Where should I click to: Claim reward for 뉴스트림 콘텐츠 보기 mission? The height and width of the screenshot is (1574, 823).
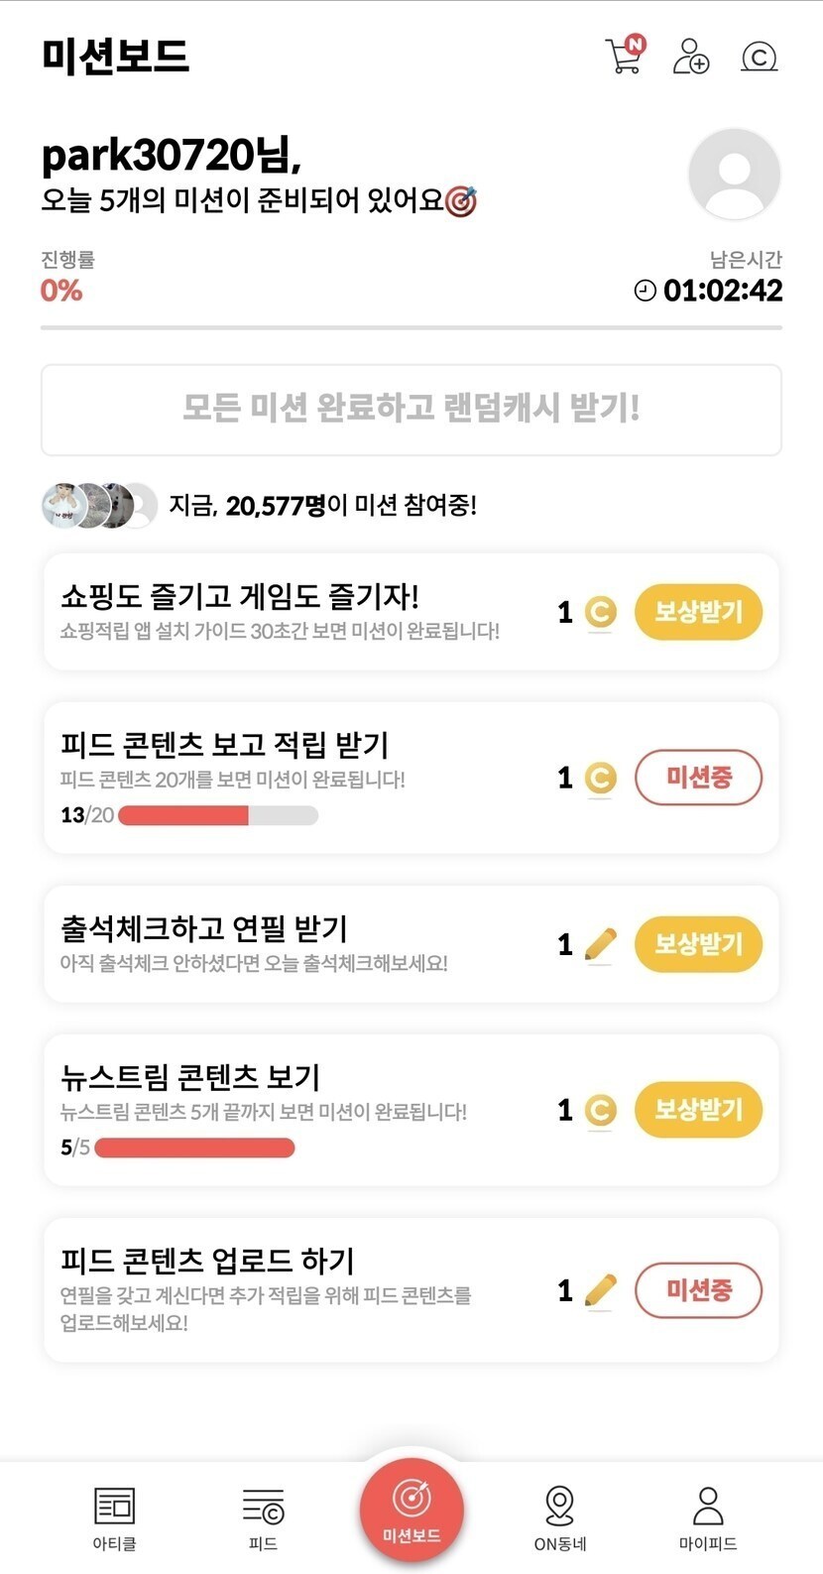[x=698, y=1110]
